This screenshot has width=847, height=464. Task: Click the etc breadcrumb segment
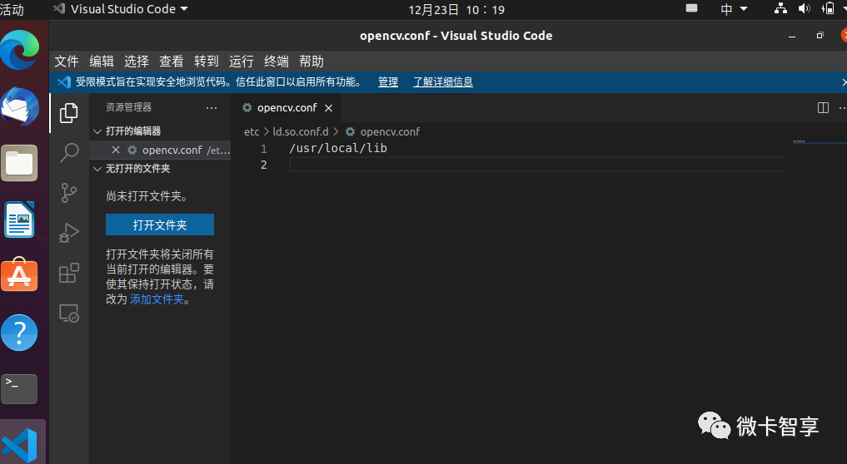coord(252,131)
